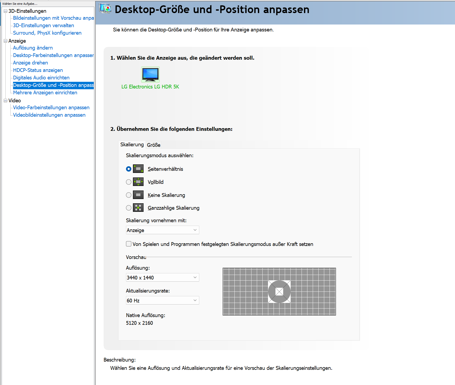The image size is (455, 385).
Task: Click the LG HDR 5K monitor icon
Action: 150,74
